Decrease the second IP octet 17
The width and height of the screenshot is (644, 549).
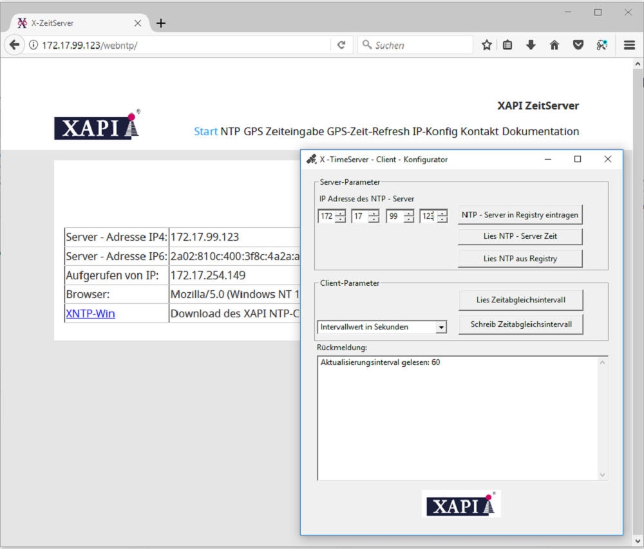click(x=374, y=219)
